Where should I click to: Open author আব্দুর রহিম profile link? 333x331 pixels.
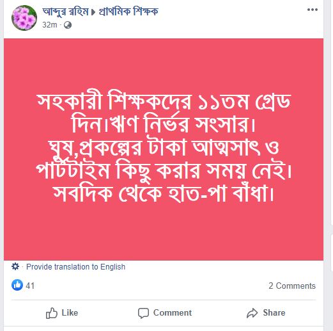click(x=65, y=12)
